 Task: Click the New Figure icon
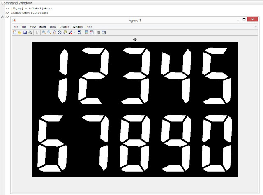click(15, 32)
